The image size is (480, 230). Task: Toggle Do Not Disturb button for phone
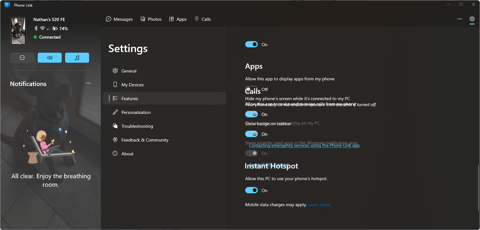click(22, 58)
